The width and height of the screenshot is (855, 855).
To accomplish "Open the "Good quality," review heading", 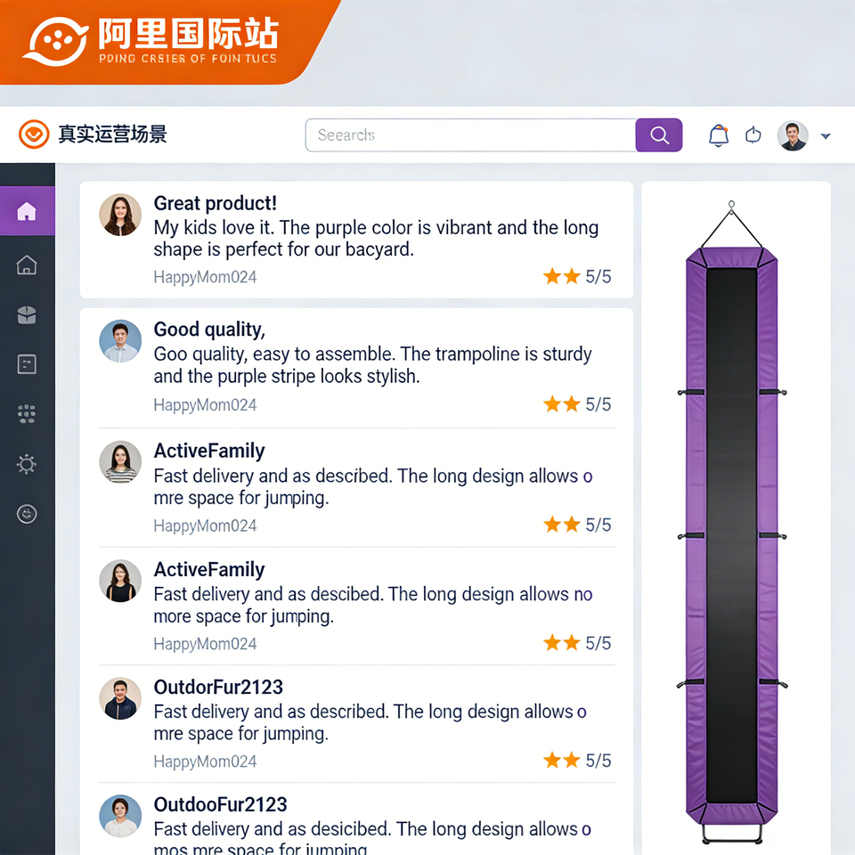I will click(209, 330).
